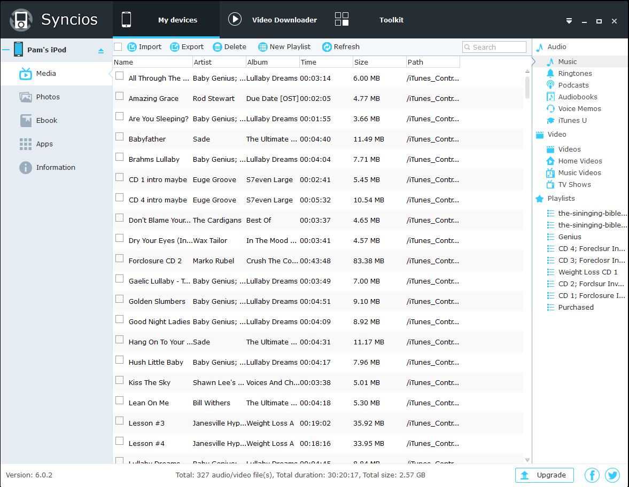Viewport: 629px width, 487px height.
Task: Open the Purchased playlist
Action: 576,308
